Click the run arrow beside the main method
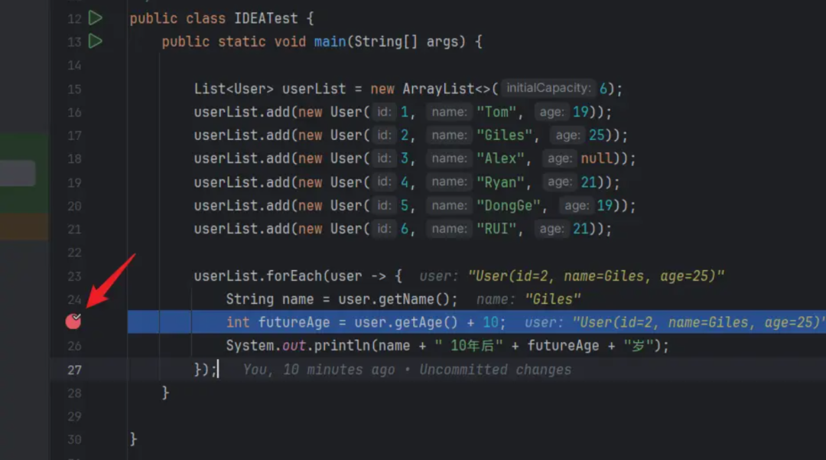Screen dimensions: 826x460 coord(96,41)
